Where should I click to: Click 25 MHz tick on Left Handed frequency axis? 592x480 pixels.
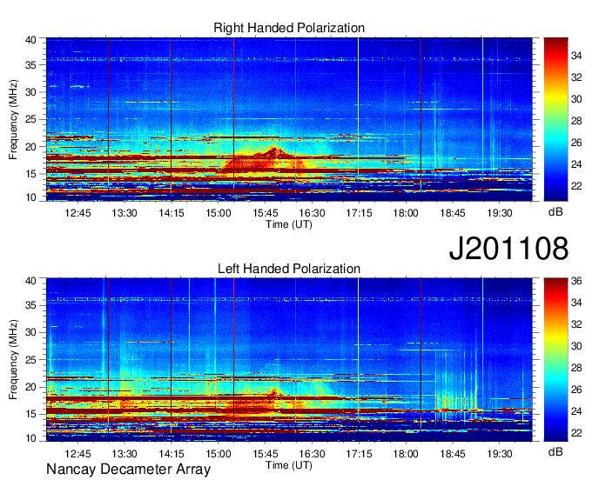[30, 360]
